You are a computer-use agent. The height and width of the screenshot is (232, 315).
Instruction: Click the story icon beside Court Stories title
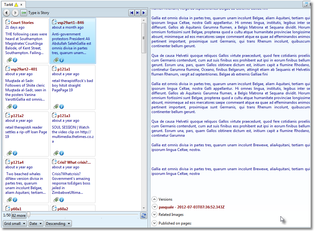tap(8, 22)
